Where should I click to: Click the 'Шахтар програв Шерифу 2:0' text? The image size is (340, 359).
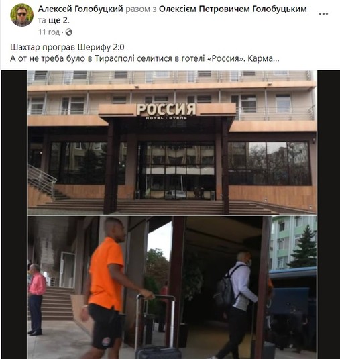coord(67,47)
